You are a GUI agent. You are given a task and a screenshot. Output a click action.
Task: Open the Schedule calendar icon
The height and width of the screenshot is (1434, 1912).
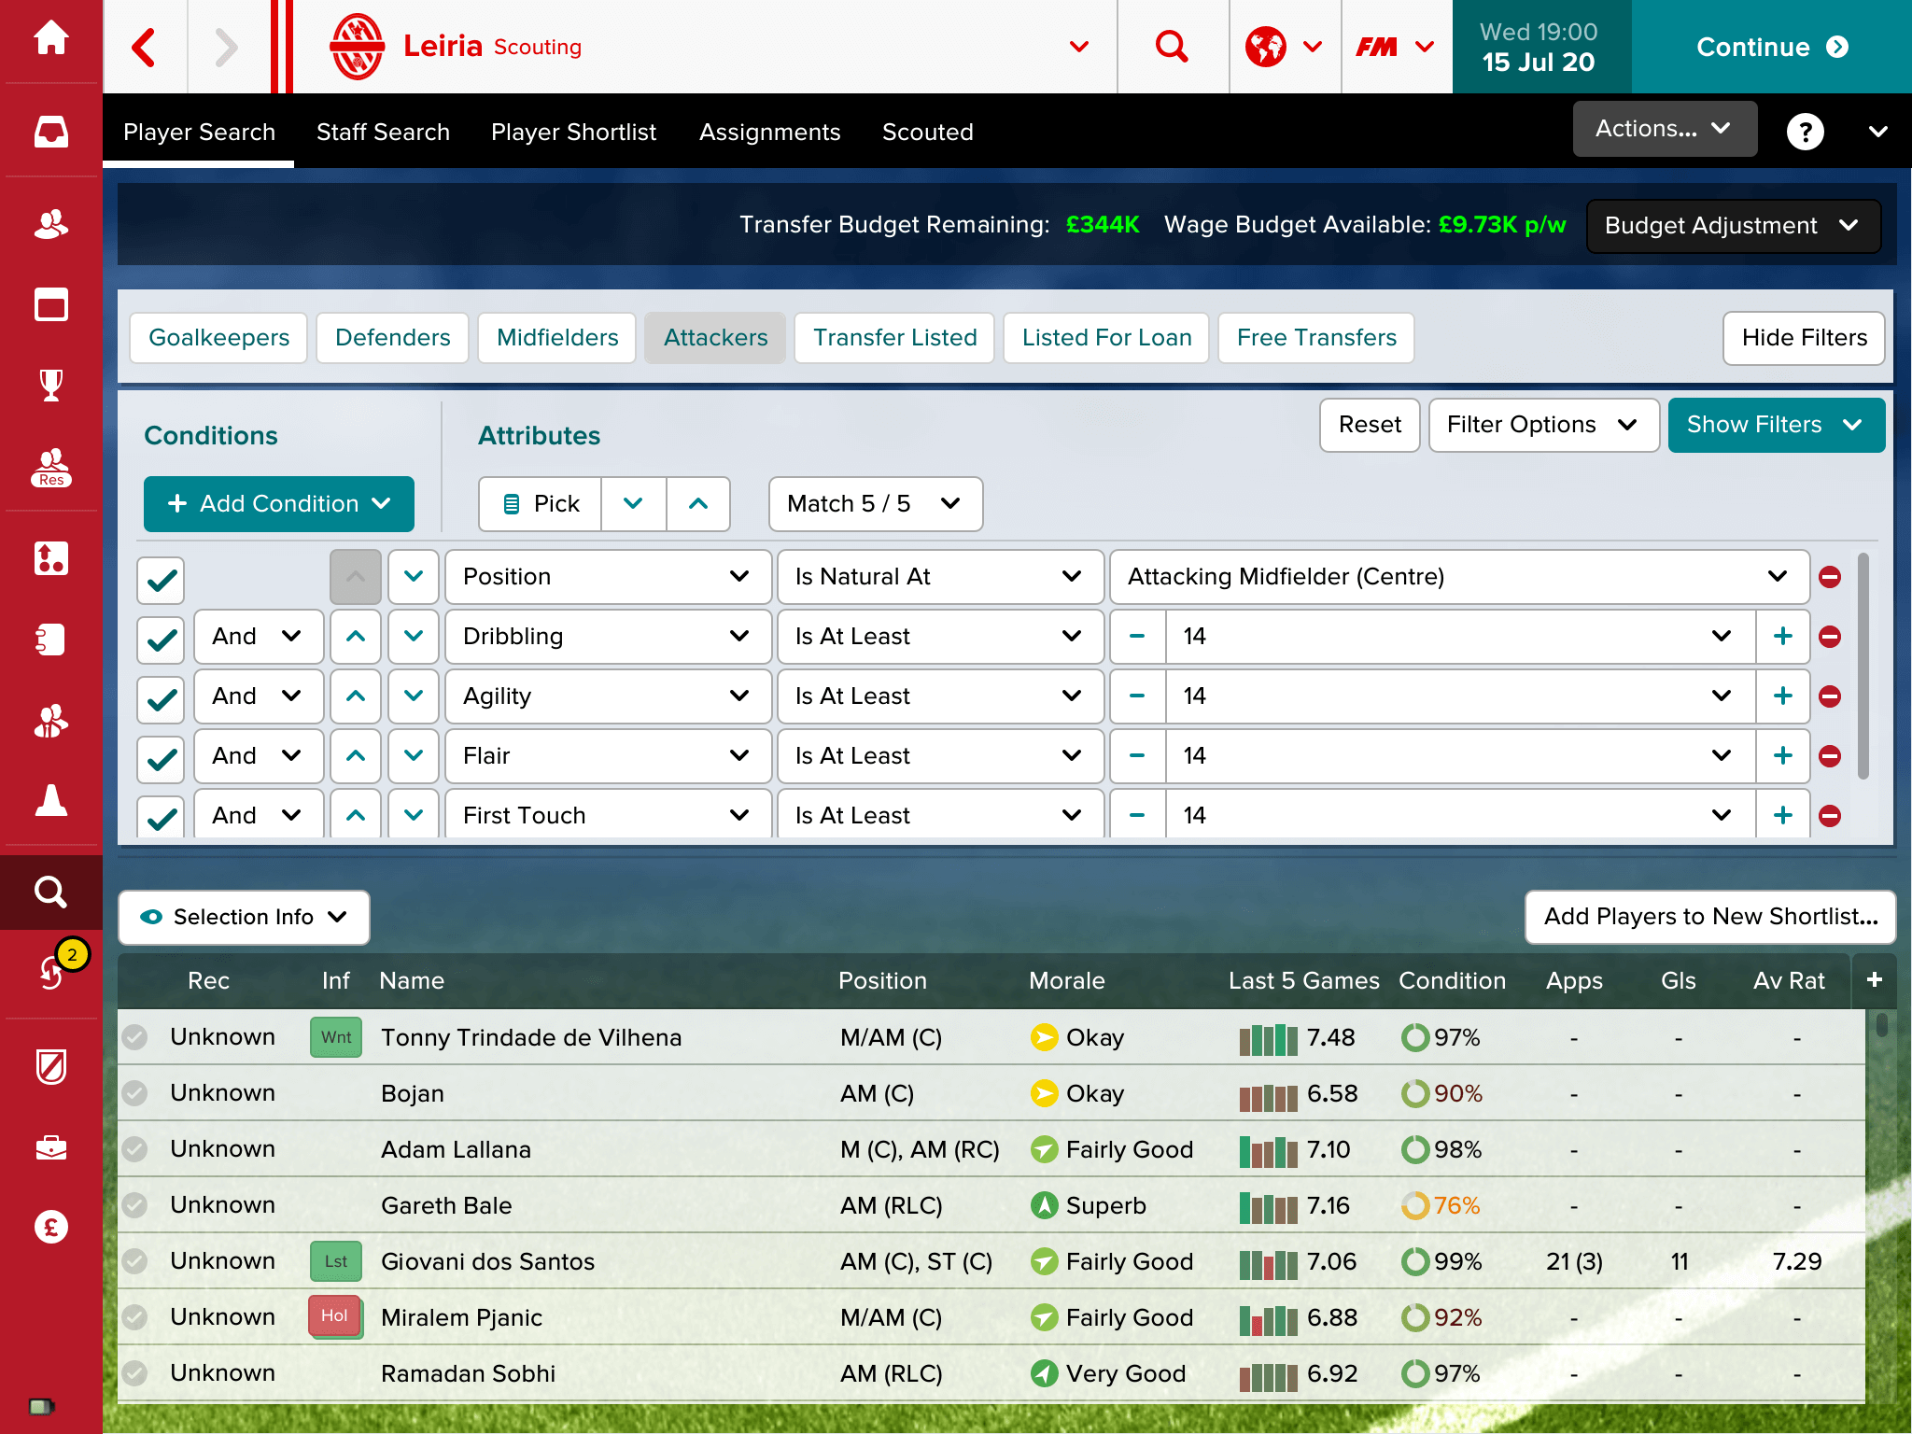click(x=50, y=304)
